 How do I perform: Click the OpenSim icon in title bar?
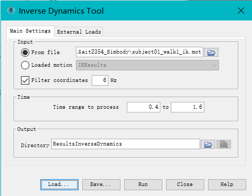[11, 11]
